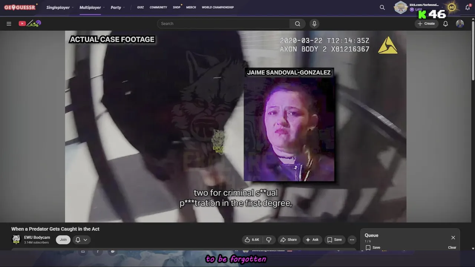Screen dimensions: 475x267
Task: Click the YouTube search button
Action: [x=298, y=24]
